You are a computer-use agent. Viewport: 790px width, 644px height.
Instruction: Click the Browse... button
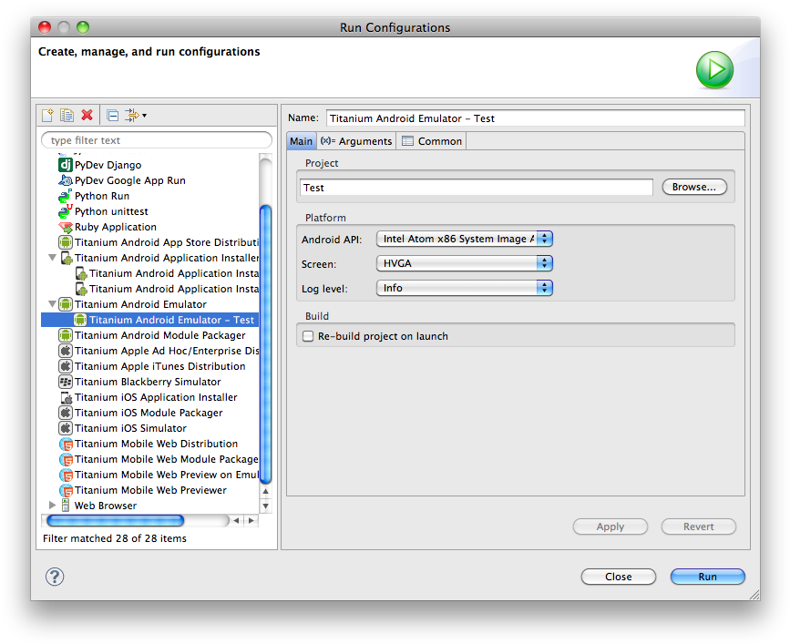pyautogui.click(x=694, y=187)
